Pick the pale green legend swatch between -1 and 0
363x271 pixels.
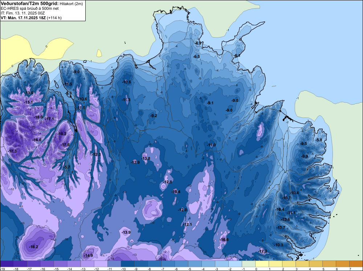pyautogui.click(x=249, y=264)
